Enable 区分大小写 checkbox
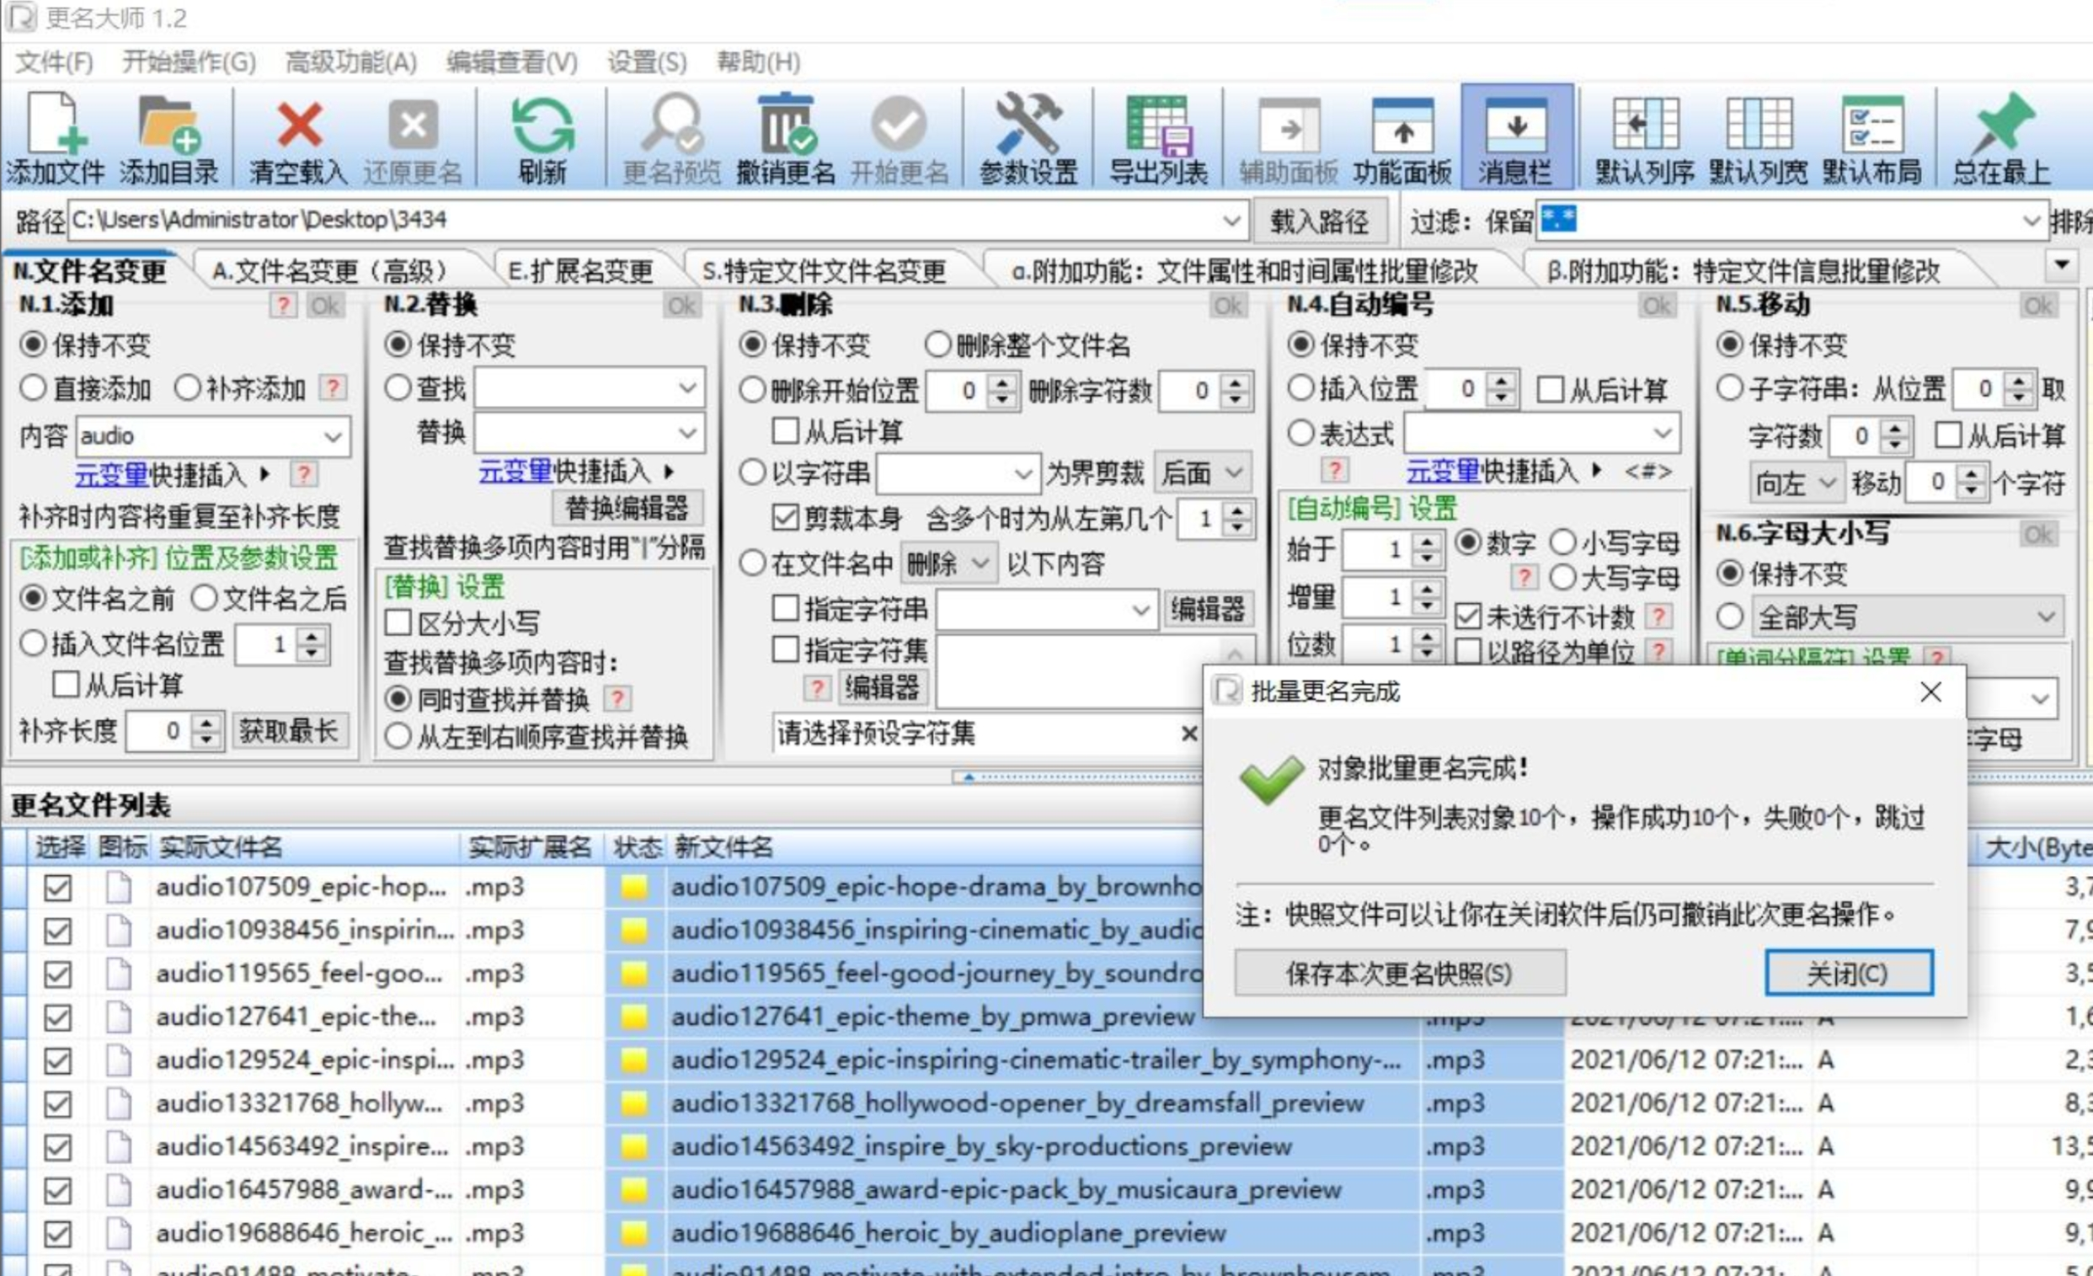 (x=398, y=622)
